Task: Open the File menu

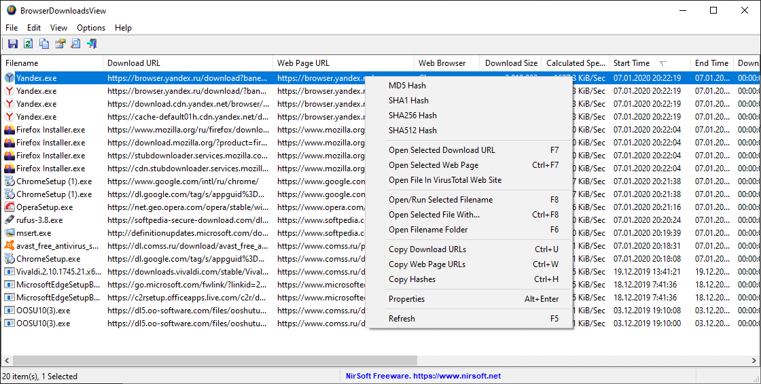Action: (x=12, y=28)
